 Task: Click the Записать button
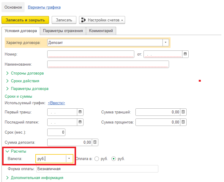pos(64,20)
